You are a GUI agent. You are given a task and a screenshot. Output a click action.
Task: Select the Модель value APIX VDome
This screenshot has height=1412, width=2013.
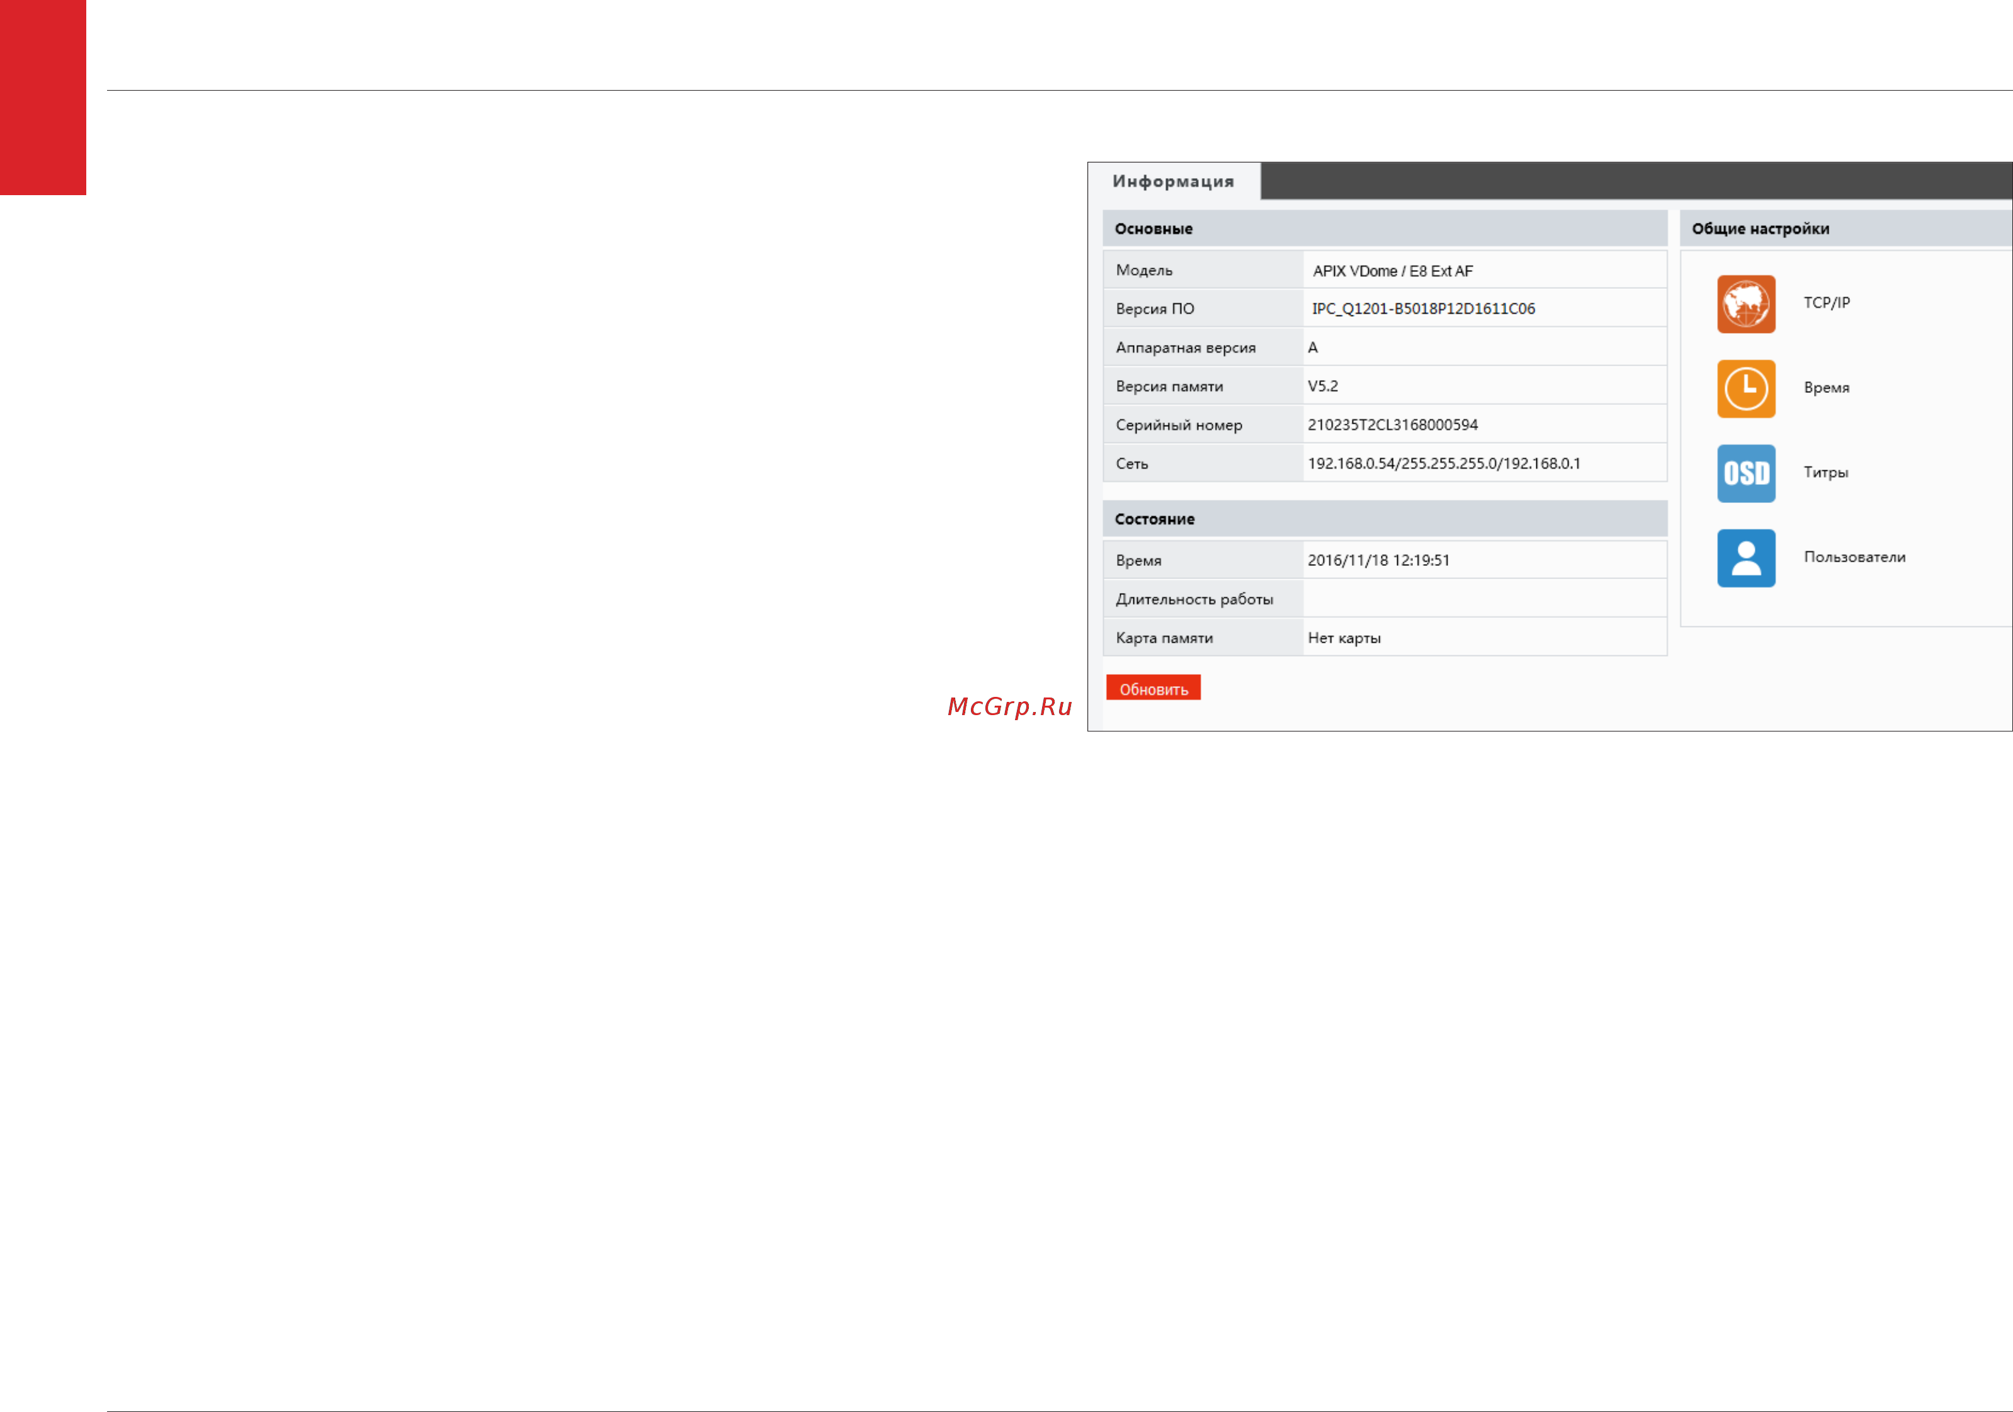1392,271
